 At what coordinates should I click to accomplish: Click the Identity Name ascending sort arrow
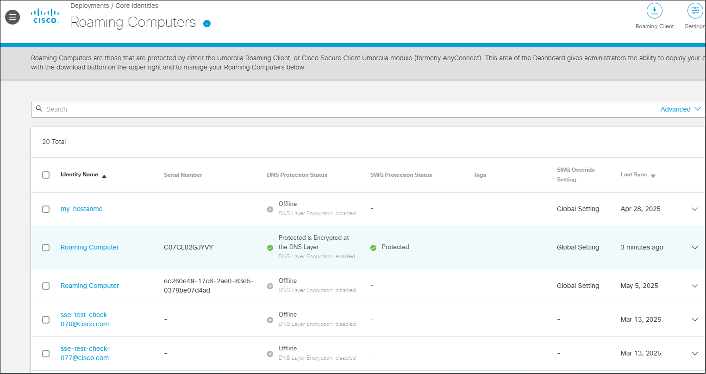coord(104,176)
